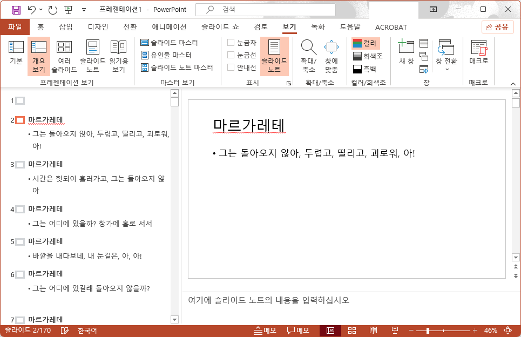Open 슬라이드 노트 page view
Image resolution: width=521 pixels, height=337 pixels.
(93, 56)
